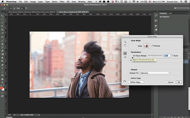Enable the Soften Edge checkbox
This screenshot has height=118, width=190.
click(x=129, y=78)
